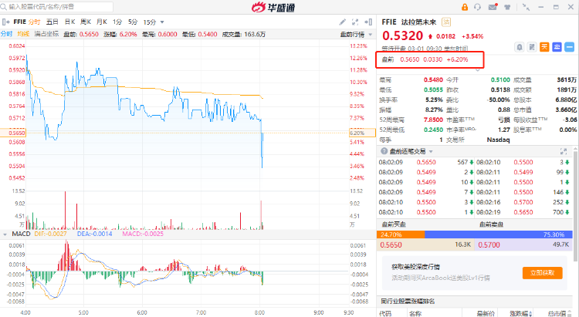Image resolution: width=579 pixels, height=317 pixels.
Task: Click the 0.5320 last price
Action: (x=402, y=35)
